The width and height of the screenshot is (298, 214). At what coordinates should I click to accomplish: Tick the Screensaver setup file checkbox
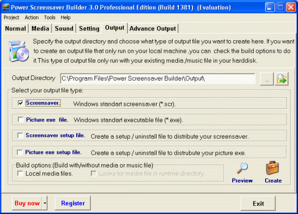pyautogui.click(x=20, y=136)
